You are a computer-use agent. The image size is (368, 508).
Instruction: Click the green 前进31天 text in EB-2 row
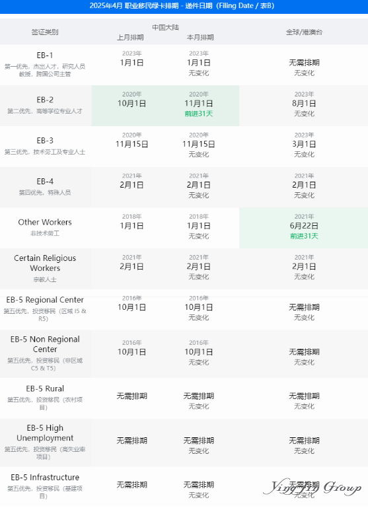click(199, 114)
